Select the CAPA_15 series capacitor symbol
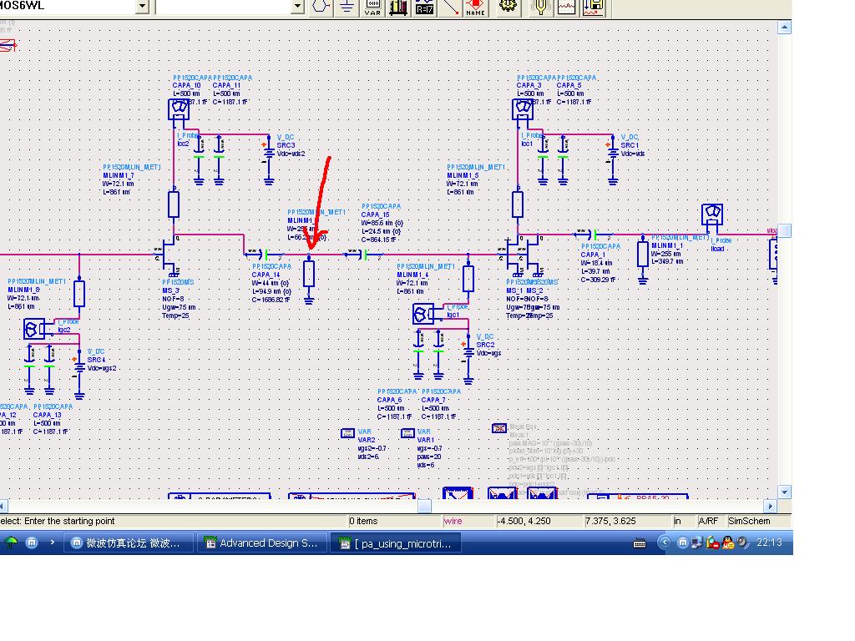Screen dimensions: 855x641 pyautogui.click(x=365, y=254)
